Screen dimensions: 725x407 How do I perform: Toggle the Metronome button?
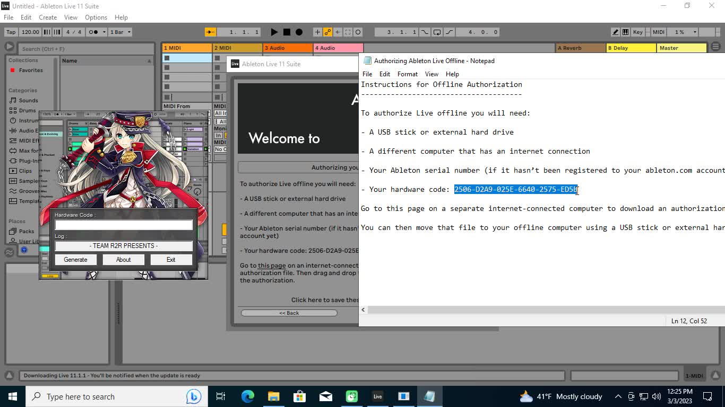[92, 32]
